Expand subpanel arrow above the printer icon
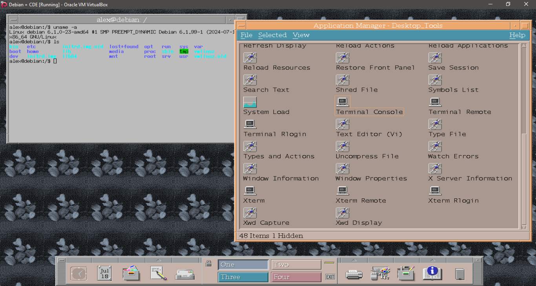The image size is (536, 286). (354, 260)
